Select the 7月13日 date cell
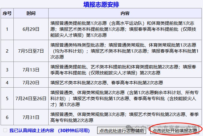This screenshot has height=136, width=203. [x=31, y=70]
